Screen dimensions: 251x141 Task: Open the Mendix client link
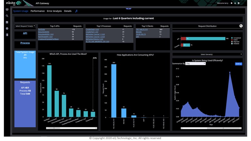[139, 32]
